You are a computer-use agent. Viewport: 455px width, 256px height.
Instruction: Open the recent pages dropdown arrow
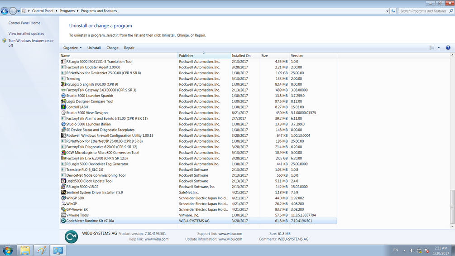coord(19,11)
